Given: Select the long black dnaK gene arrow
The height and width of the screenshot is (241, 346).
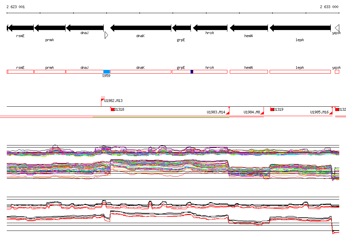Looking at the screenshot, I should [141, 28].
